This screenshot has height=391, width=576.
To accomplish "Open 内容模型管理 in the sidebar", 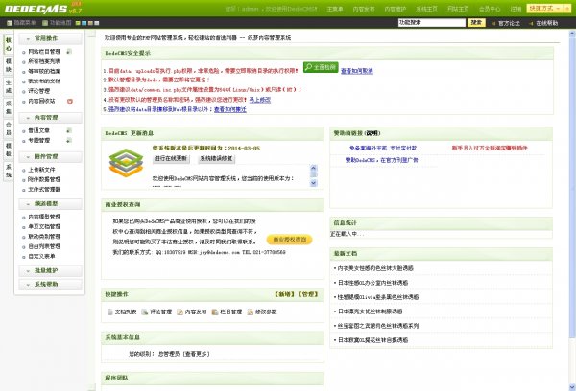I will point(44,217).
